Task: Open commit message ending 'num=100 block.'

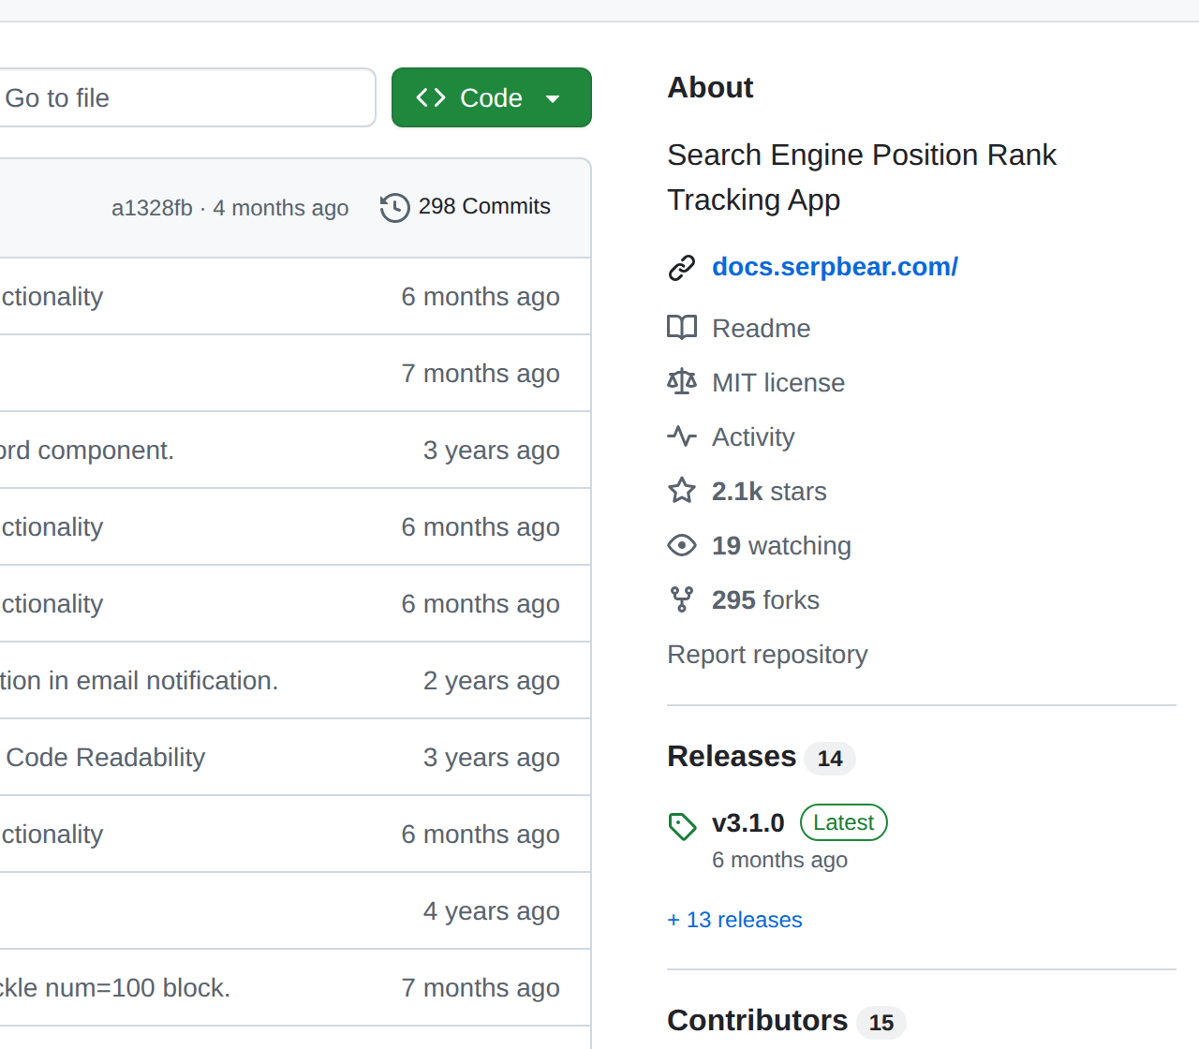Action: pyautogui.click(x=115, y=988)
